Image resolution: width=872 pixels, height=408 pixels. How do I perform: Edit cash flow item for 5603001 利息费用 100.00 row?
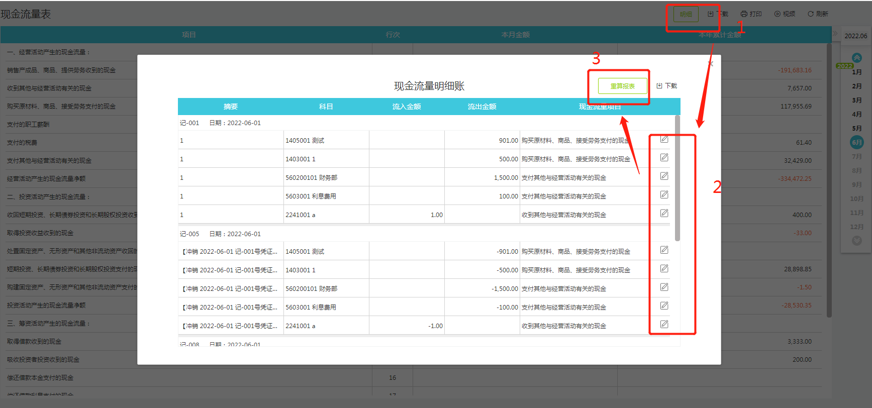[x=664, y=195]
